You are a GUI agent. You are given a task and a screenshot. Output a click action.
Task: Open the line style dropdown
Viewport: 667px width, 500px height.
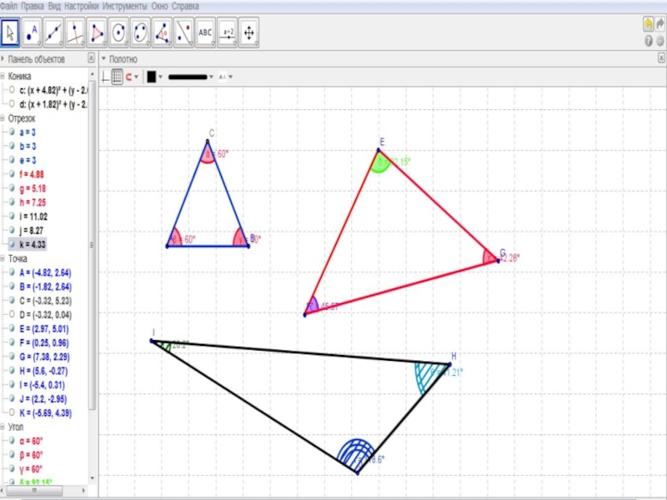pos(190,77)
